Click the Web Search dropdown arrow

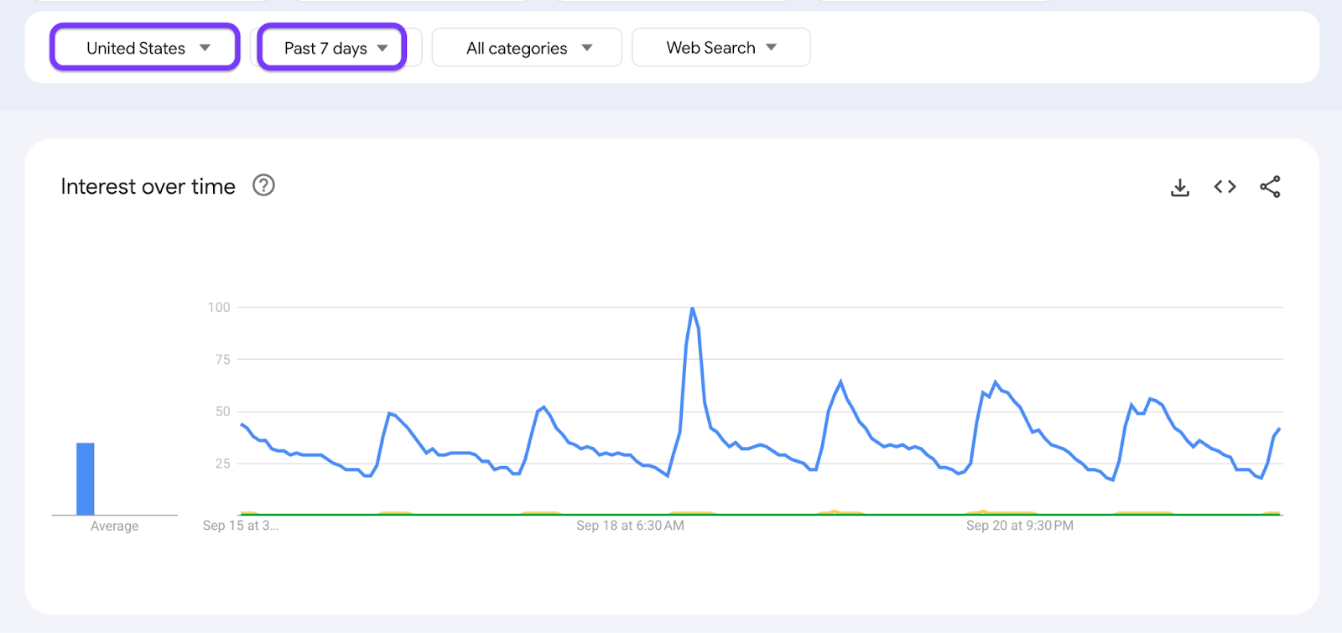pyautogui.click(x=772, y=48)
